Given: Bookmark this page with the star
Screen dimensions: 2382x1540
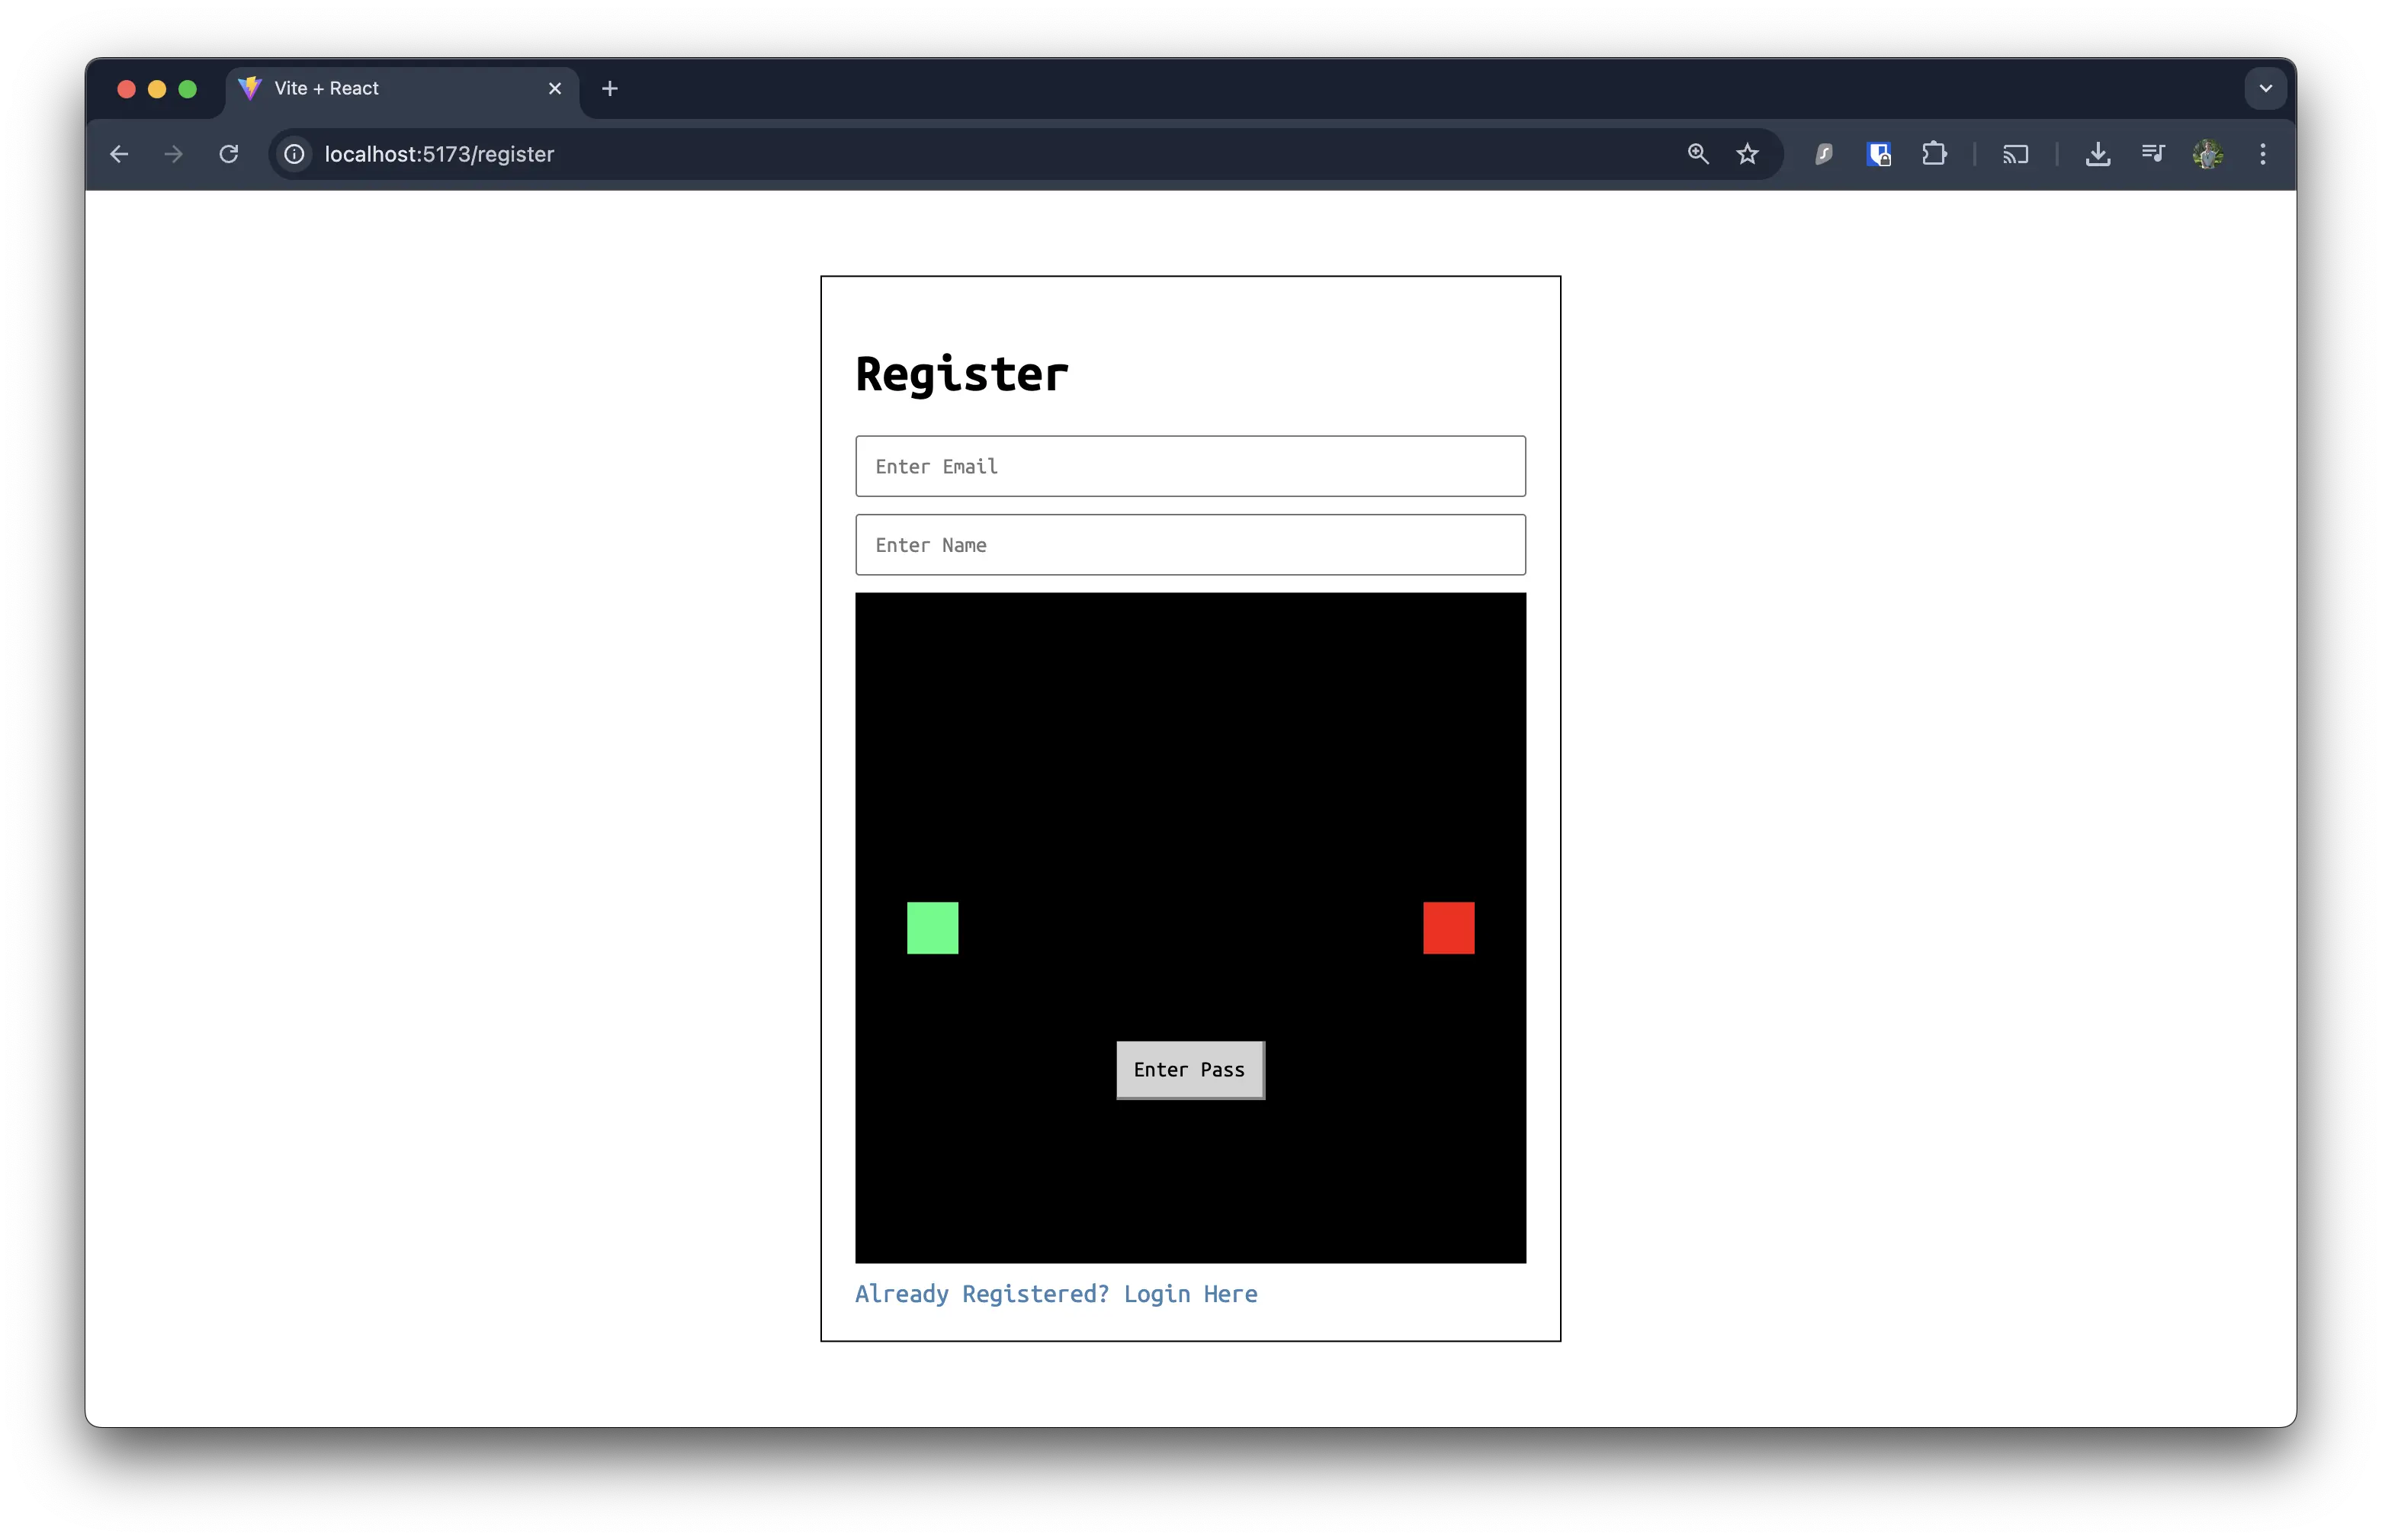Looking at the screenshot, I should tap(1747, 154).
